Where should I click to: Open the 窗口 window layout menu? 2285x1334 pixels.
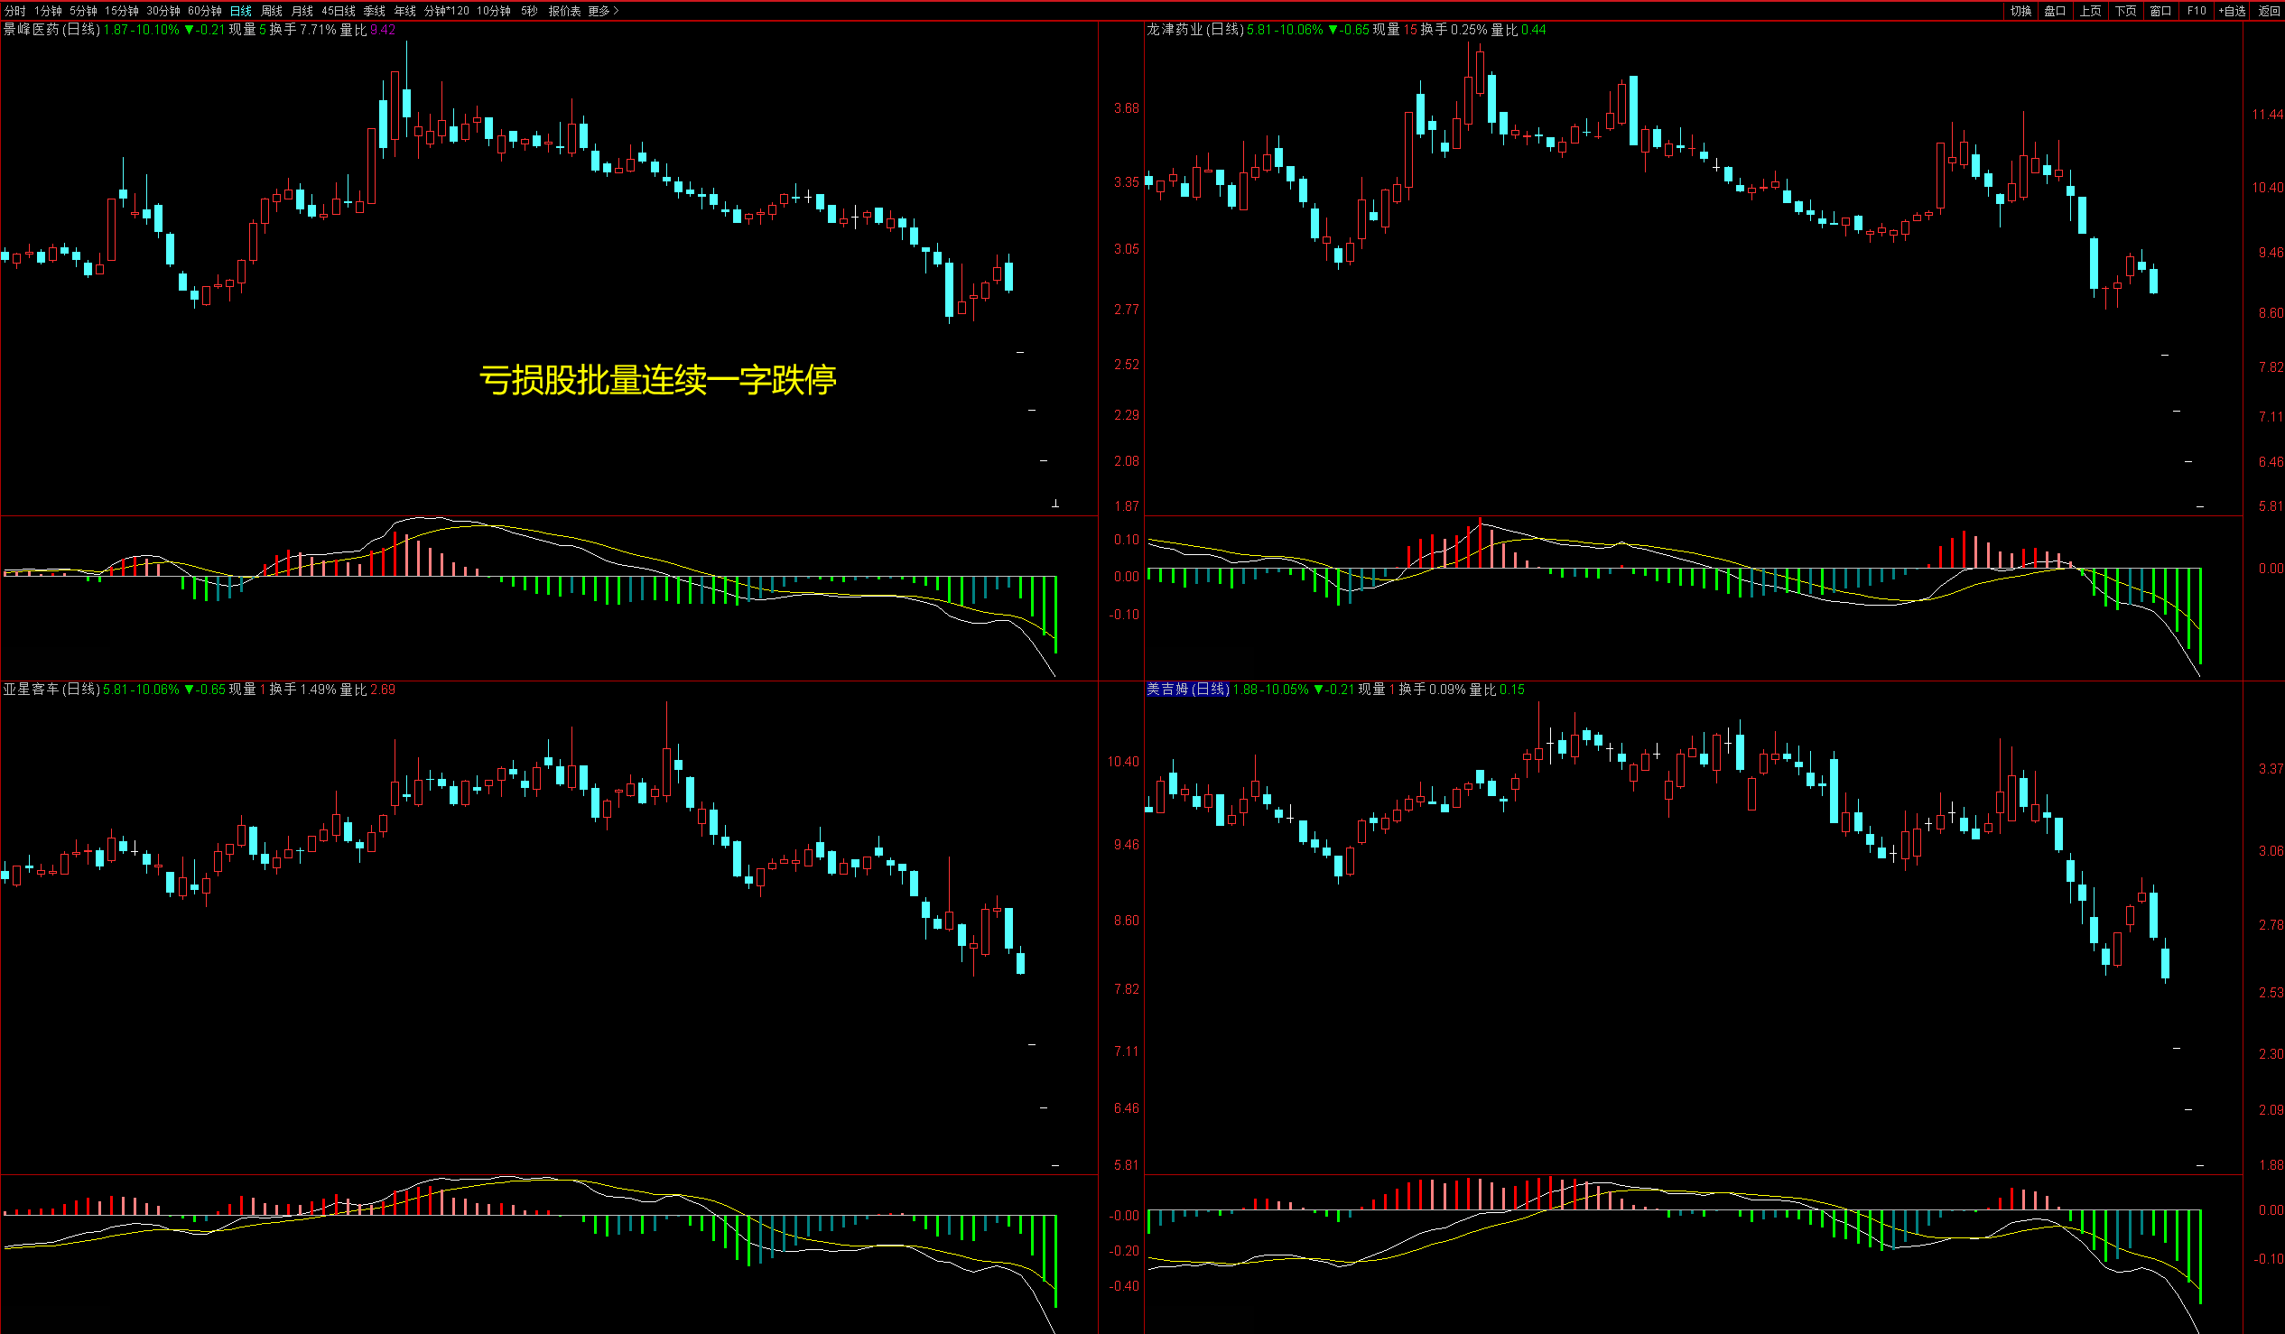pyautogui.click(x=2160, y=11)
